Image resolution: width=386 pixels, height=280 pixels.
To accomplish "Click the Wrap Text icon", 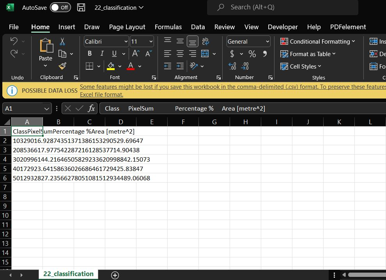I will click(x=205, y=41).
